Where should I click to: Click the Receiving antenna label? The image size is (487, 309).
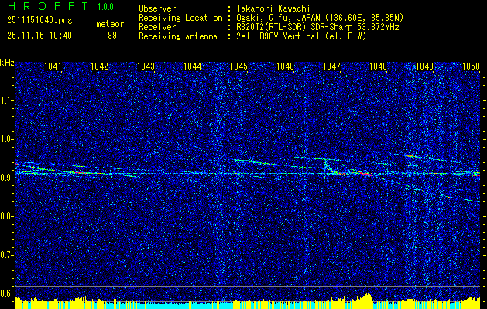coord(178,36)
